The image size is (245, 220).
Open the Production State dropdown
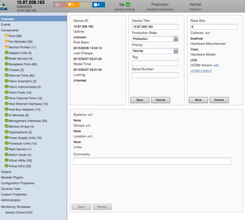click(x=176, y=39)
